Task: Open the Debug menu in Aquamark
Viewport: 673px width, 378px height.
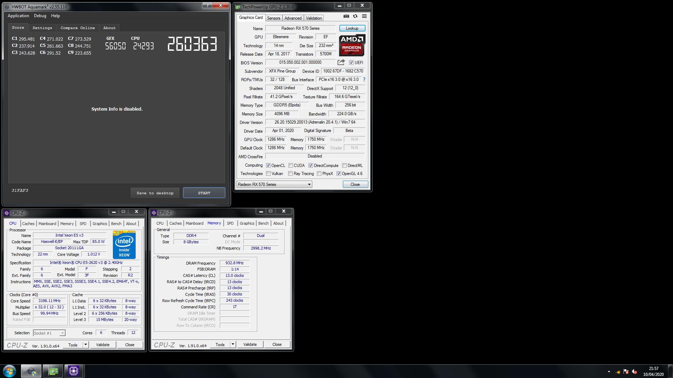Action: 40,16
